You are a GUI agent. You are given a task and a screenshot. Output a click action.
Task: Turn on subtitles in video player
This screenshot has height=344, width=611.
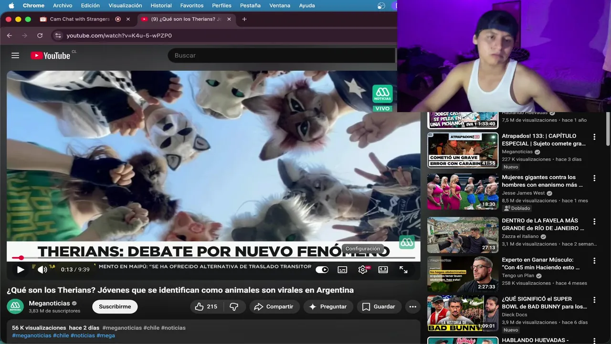click(342, 269)
